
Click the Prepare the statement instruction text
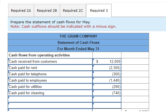click(50, 22)
